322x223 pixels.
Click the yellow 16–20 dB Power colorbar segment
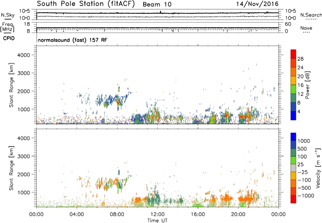(293, 81)
